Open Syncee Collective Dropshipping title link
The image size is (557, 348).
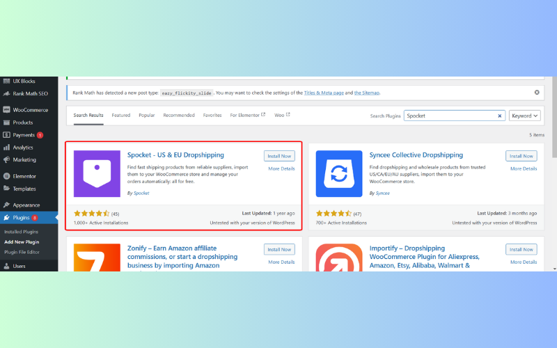[416, 155]
